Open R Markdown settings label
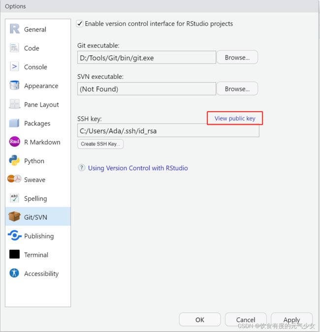This screenshot has height=332, width=320. tap(42, 142)
